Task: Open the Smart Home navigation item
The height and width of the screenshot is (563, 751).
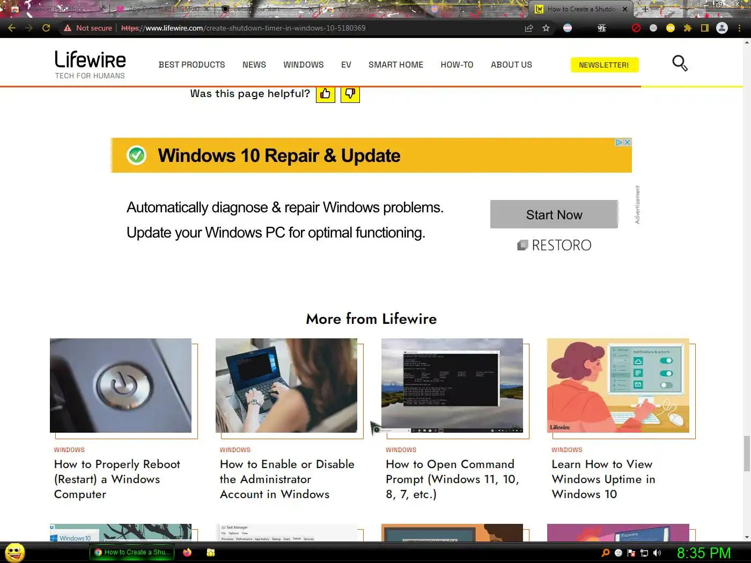Action: (x=396, y=65)
